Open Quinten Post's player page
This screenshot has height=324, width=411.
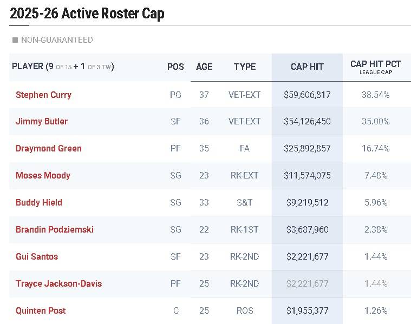point(41,310)
